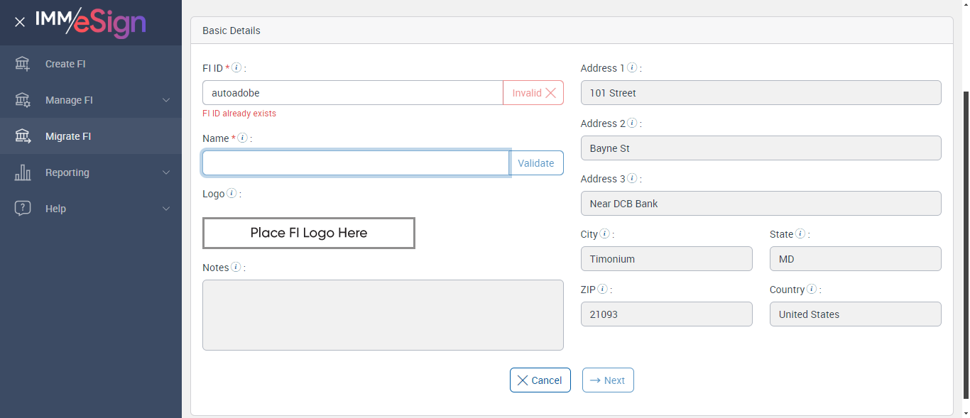970x418 pixels.
Task: Click the Place FI Logo Here box
Action: pyautogui.click(x=309, y=233)
